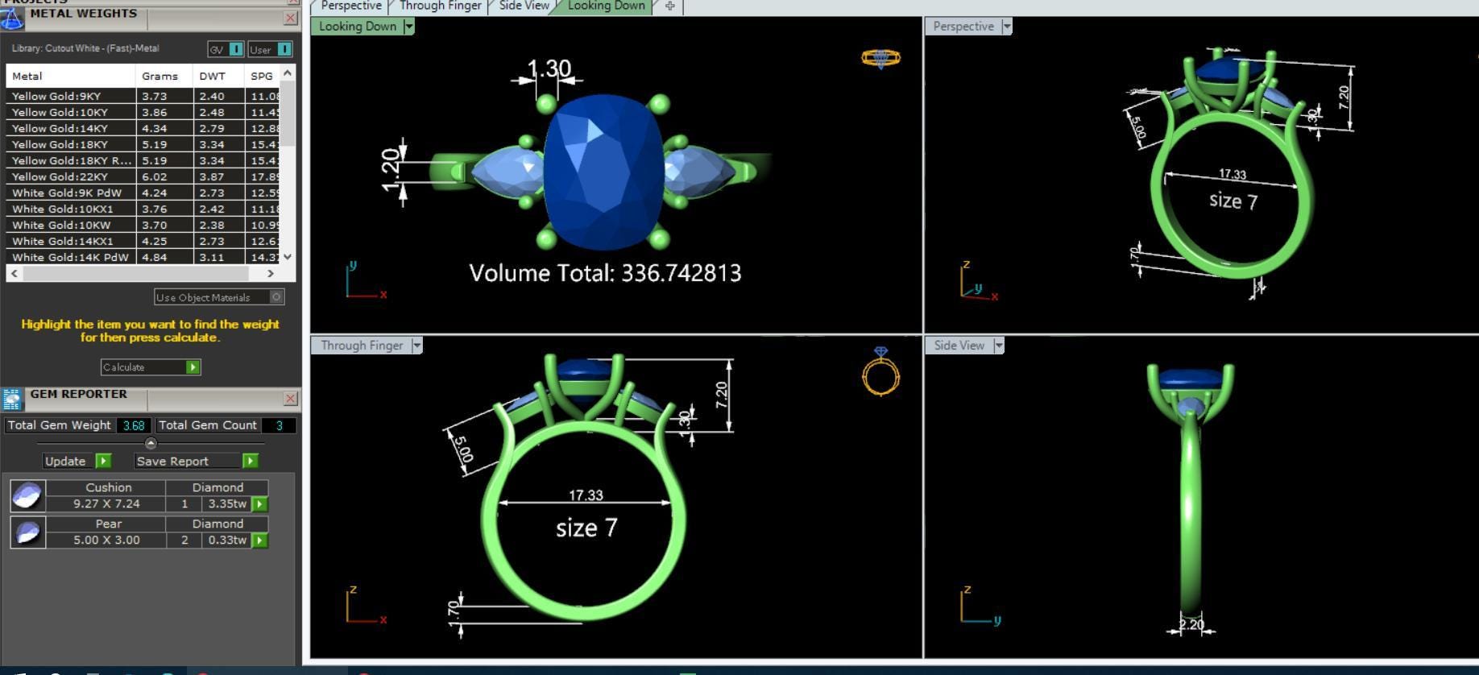Toggle the User switch
The height and width of the screenshot is (675, 1479).
tap(284, 49)
